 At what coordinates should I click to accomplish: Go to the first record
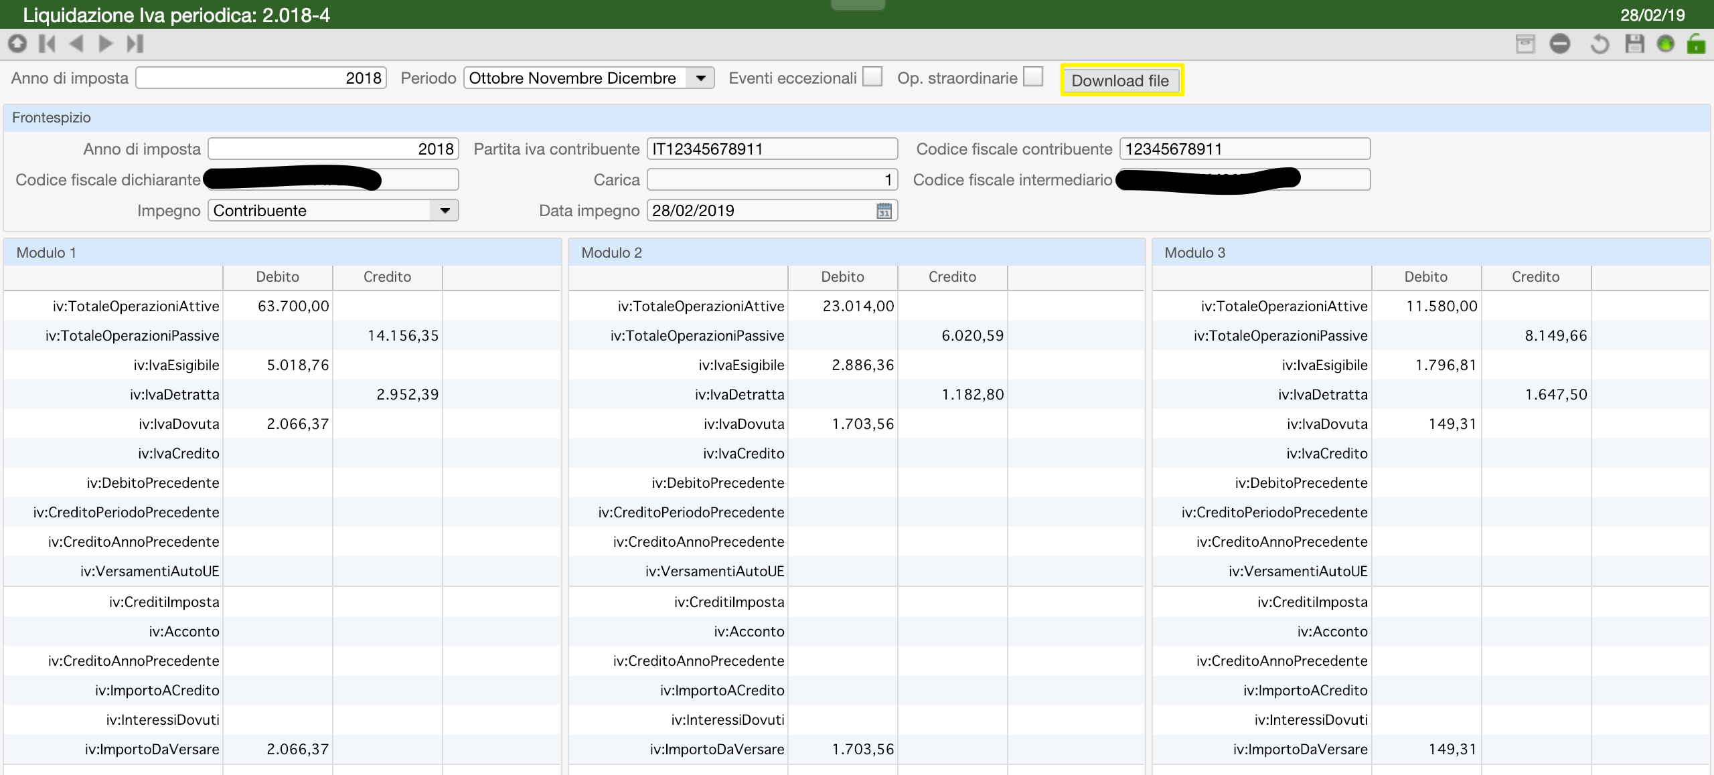pos(47,44)
